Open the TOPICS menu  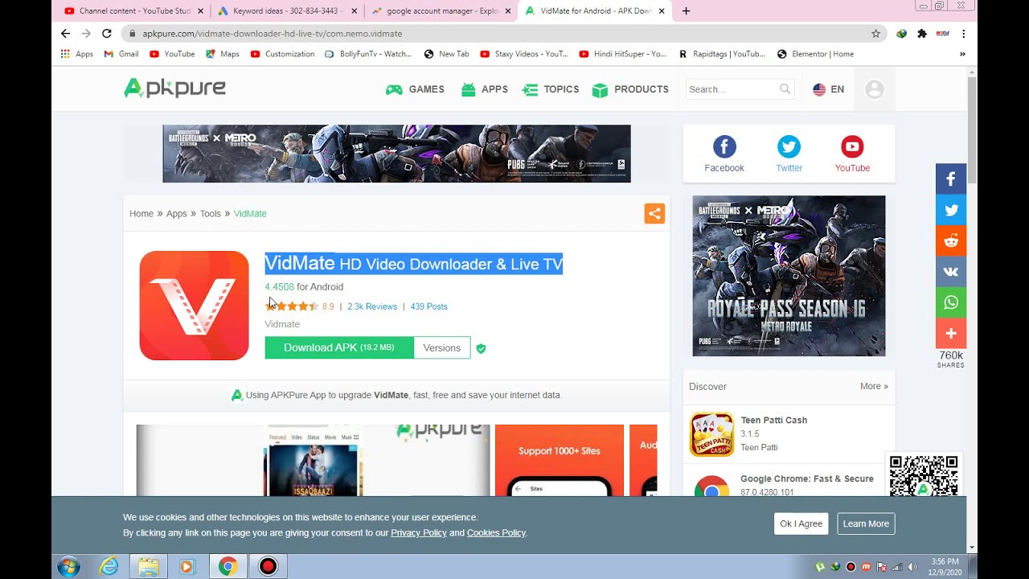click(551, 89)
